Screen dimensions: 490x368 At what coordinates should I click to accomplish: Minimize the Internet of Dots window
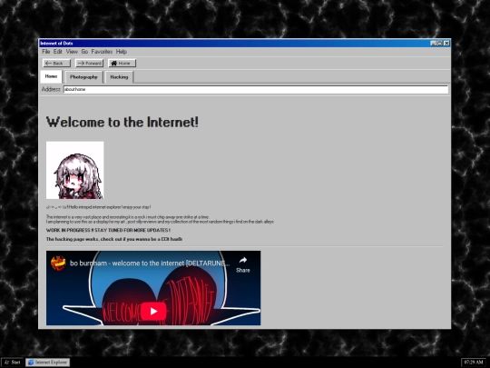pos(433,44)
